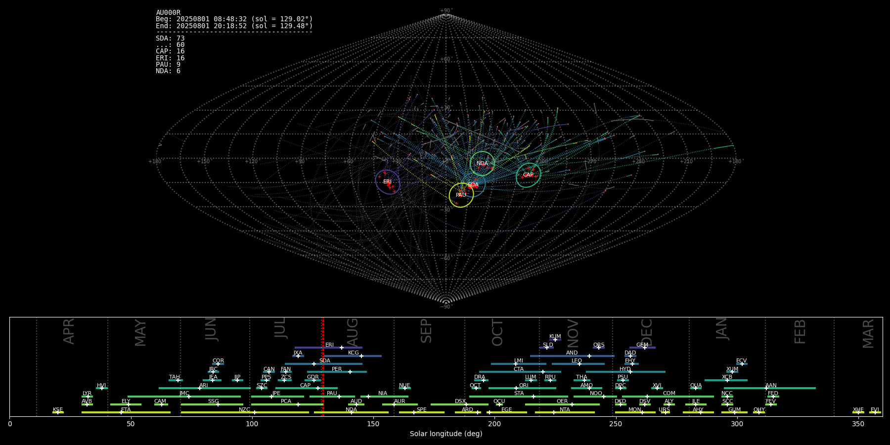Select the AU000R station title text
Screen dimensions: 890x445
coord(168,13)
